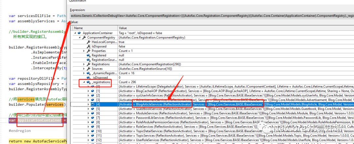Click the field icon beside _registrations

[88, 82]
